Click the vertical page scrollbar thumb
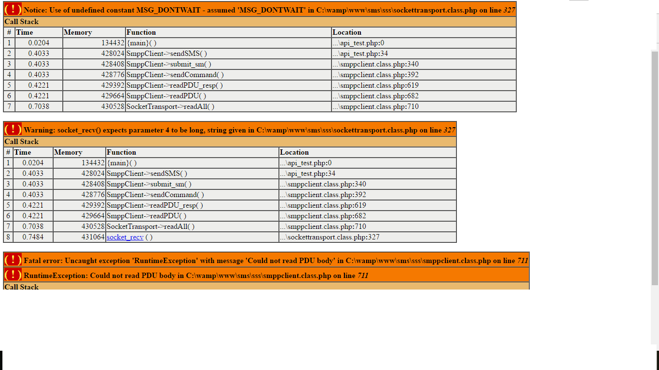Image resolution: width=659 pixels, height=370 pixels. [655, 167]
